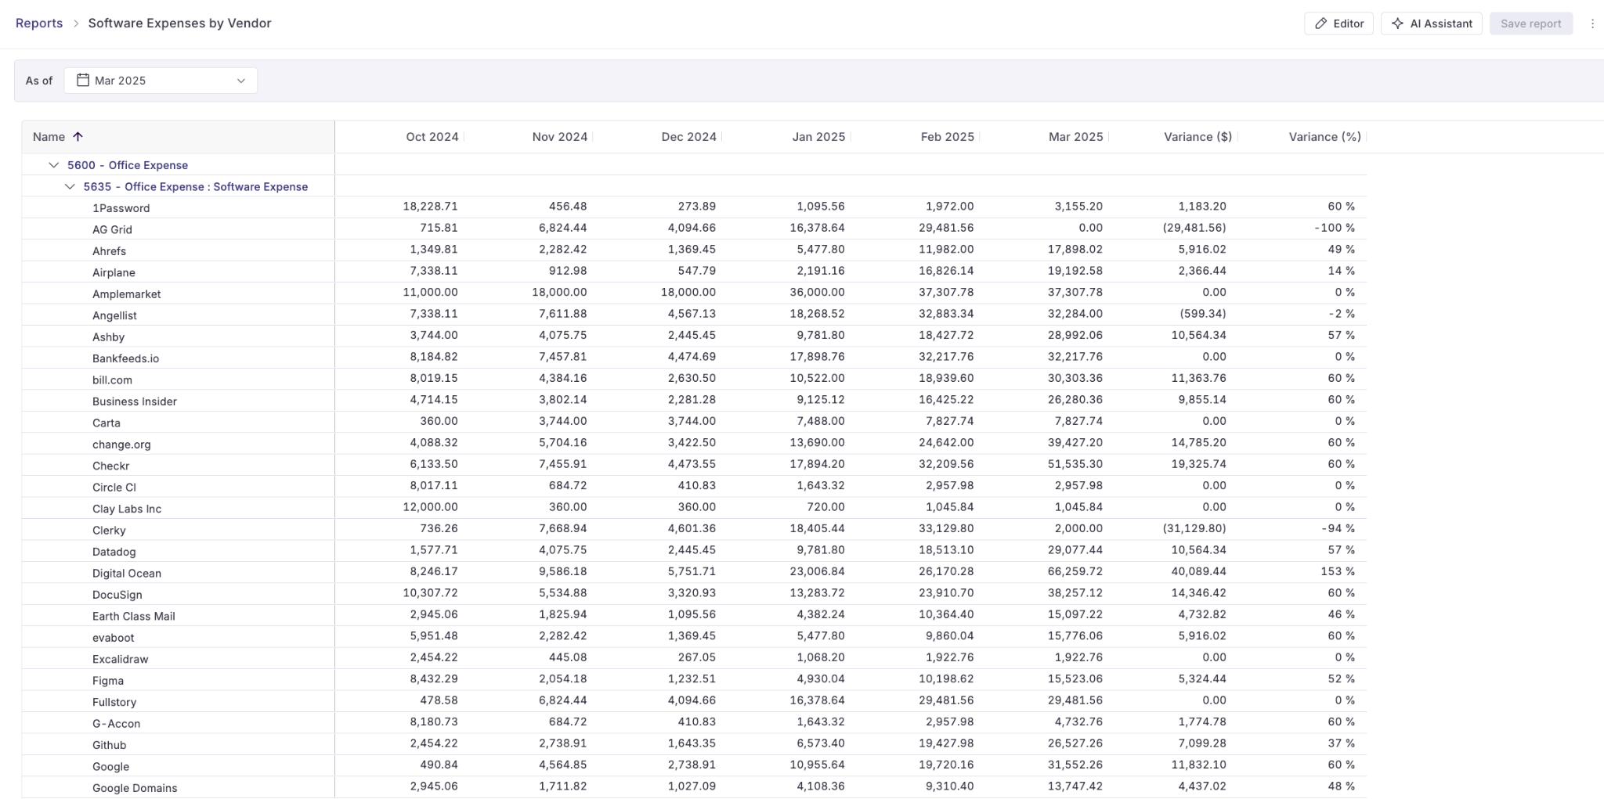Click the calendar icon in date selector

82,80
